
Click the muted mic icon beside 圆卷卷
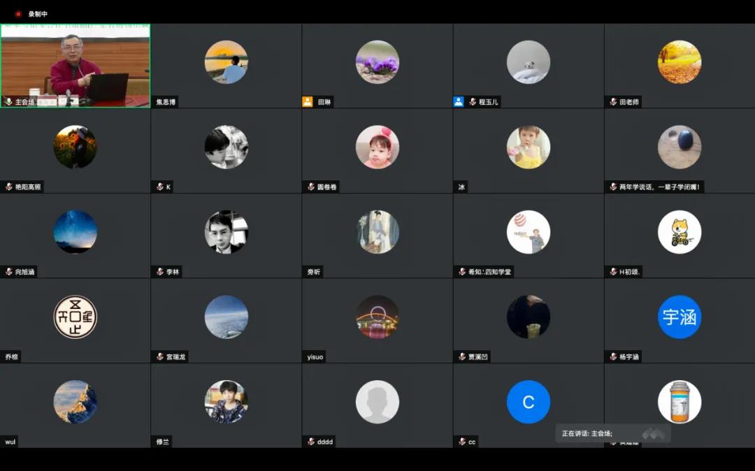(x=311, y=187)
